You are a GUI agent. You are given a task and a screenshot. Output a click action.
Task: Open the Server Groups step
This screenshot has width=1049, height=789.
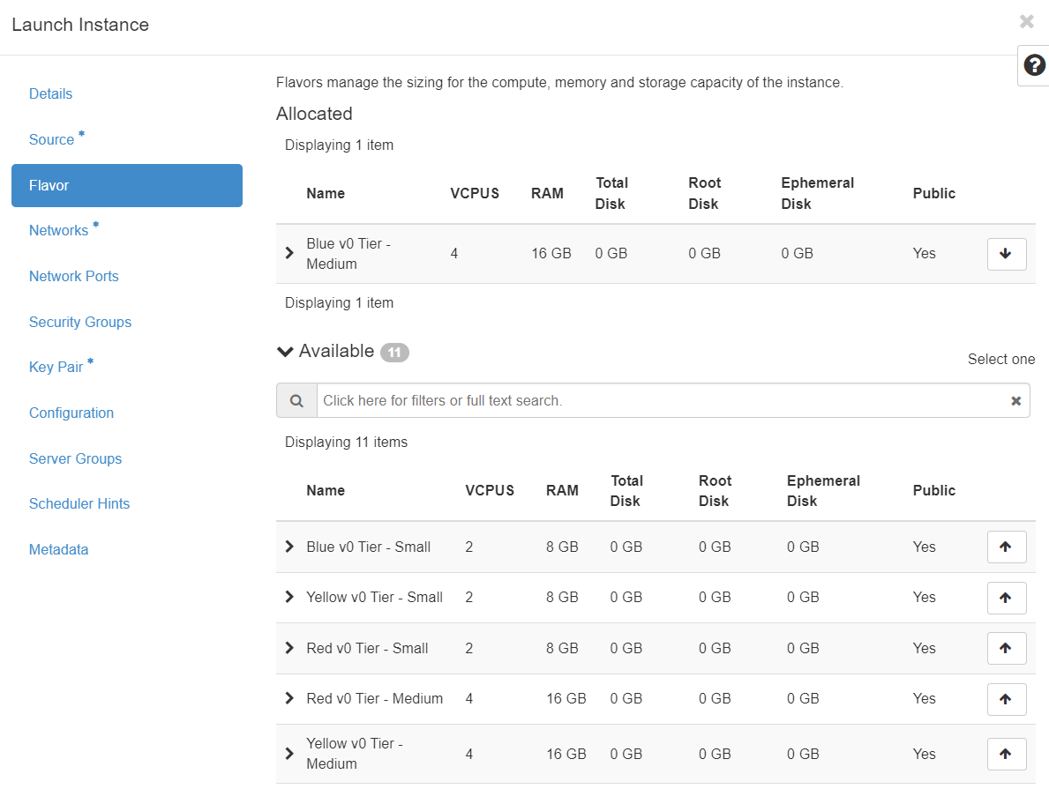coord(75,458)
